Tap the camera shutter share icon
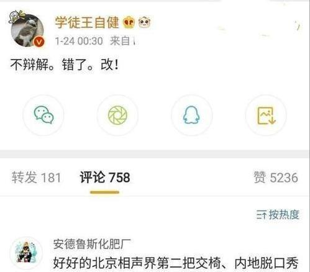 tap(117, 116)
